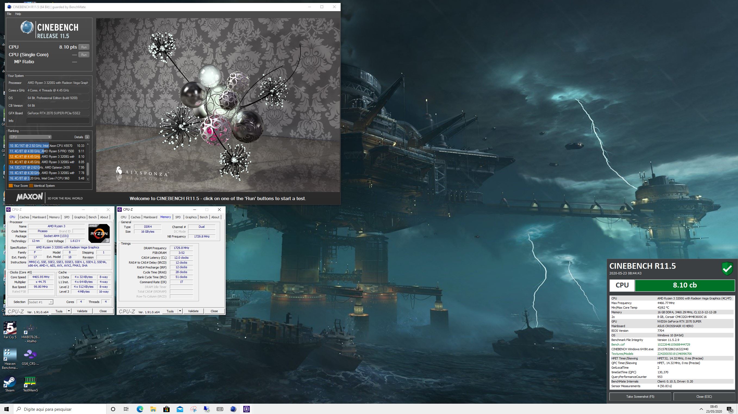
Task: Show hidden system tray icons
Action: (701, 409)
